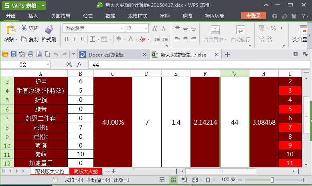Viewport: 312px width, 186px height.
Task: Click the borders grid icon
Action: pos(92,39)
